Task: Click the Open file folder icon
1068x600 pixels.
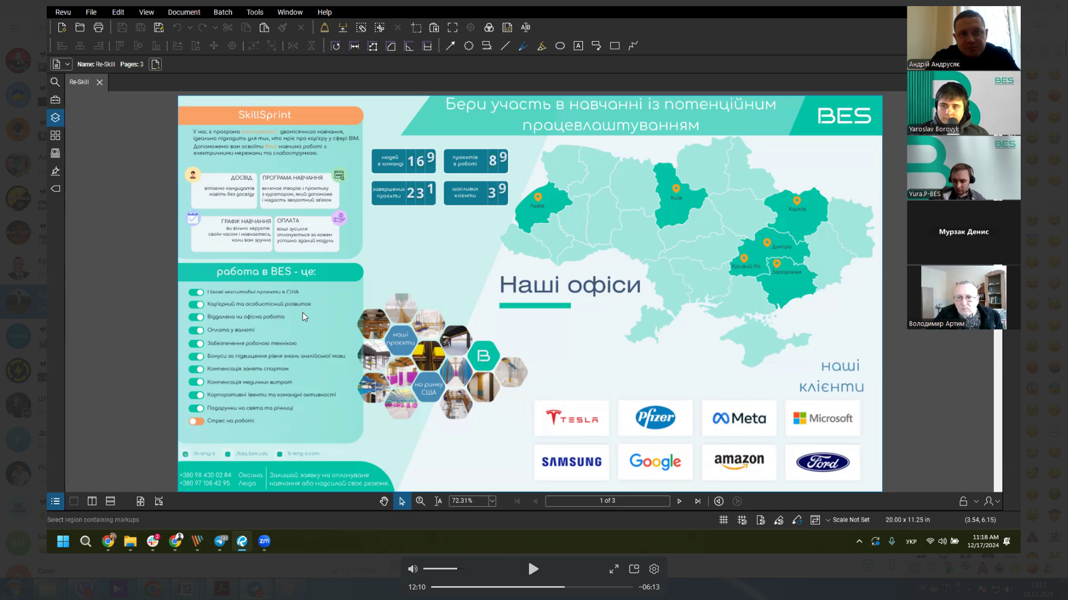Action: 80,27
